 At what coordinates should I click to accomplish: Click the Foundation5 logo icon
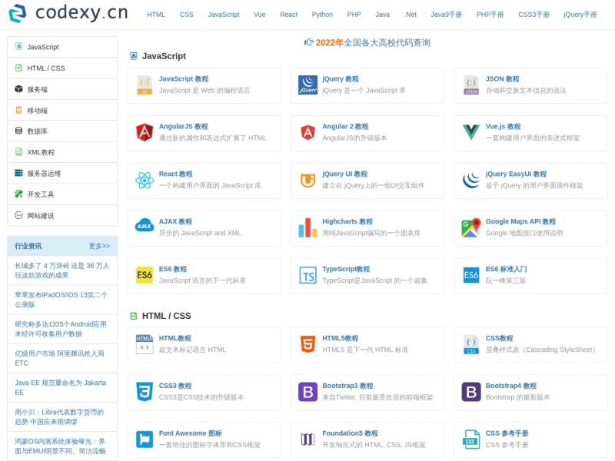tap(308, 439)
